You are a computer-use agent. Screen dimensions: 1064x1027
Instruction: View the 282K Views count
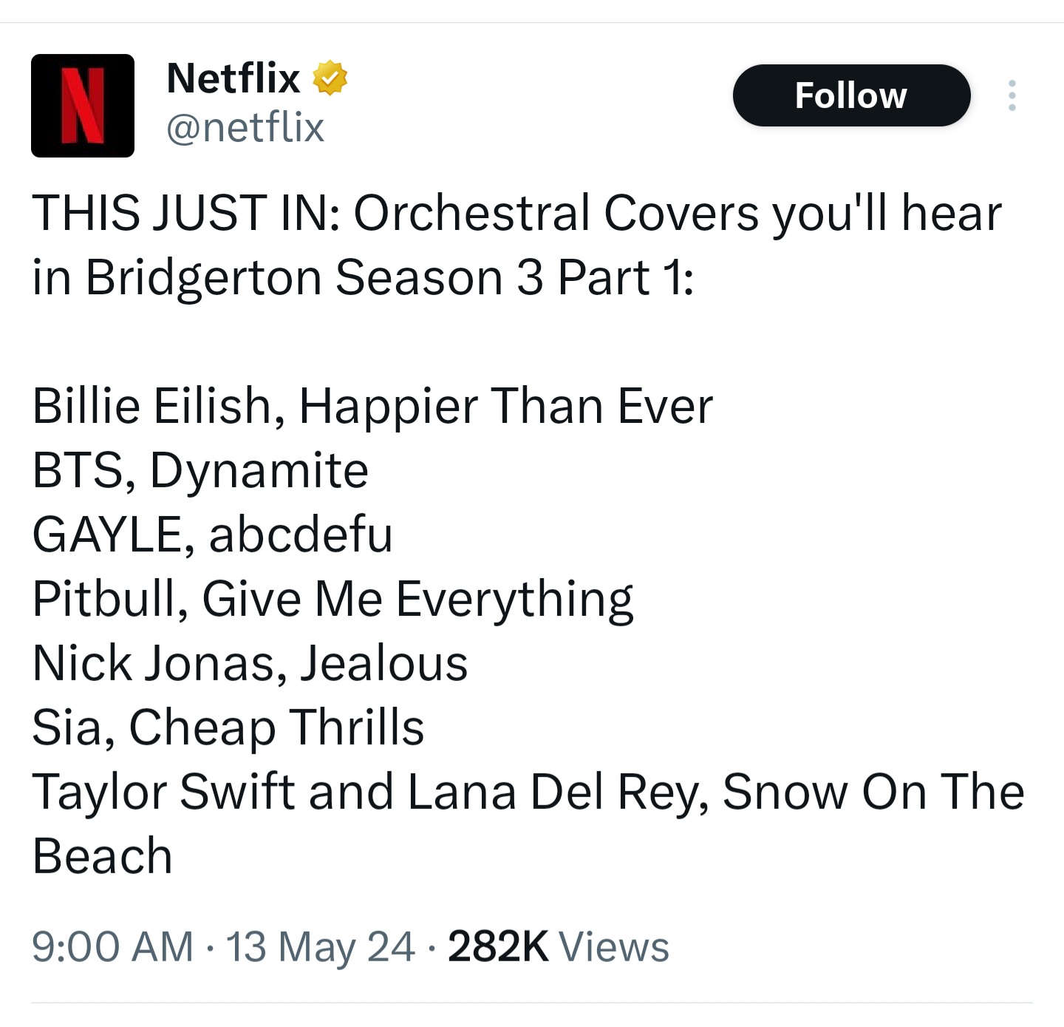[559, 946]
